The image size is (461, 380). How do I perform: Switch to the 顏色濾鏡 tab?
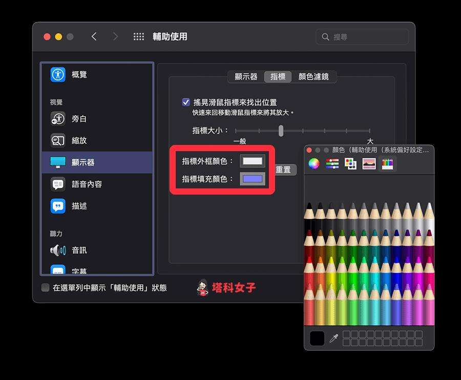[x=313, y=77]
